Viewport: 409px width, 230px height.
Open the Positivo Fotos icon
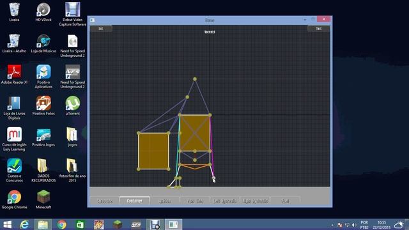tap(43, 105)
